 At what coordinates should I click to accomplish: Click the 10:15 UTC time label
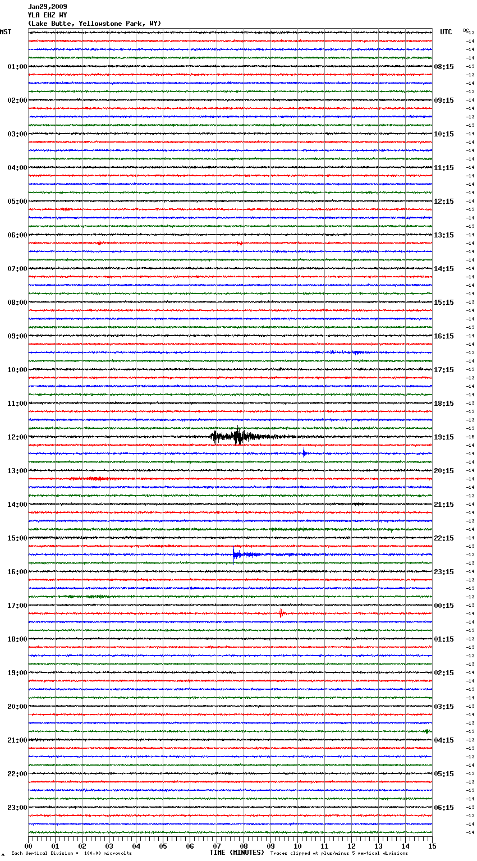[x=444, y=134]
